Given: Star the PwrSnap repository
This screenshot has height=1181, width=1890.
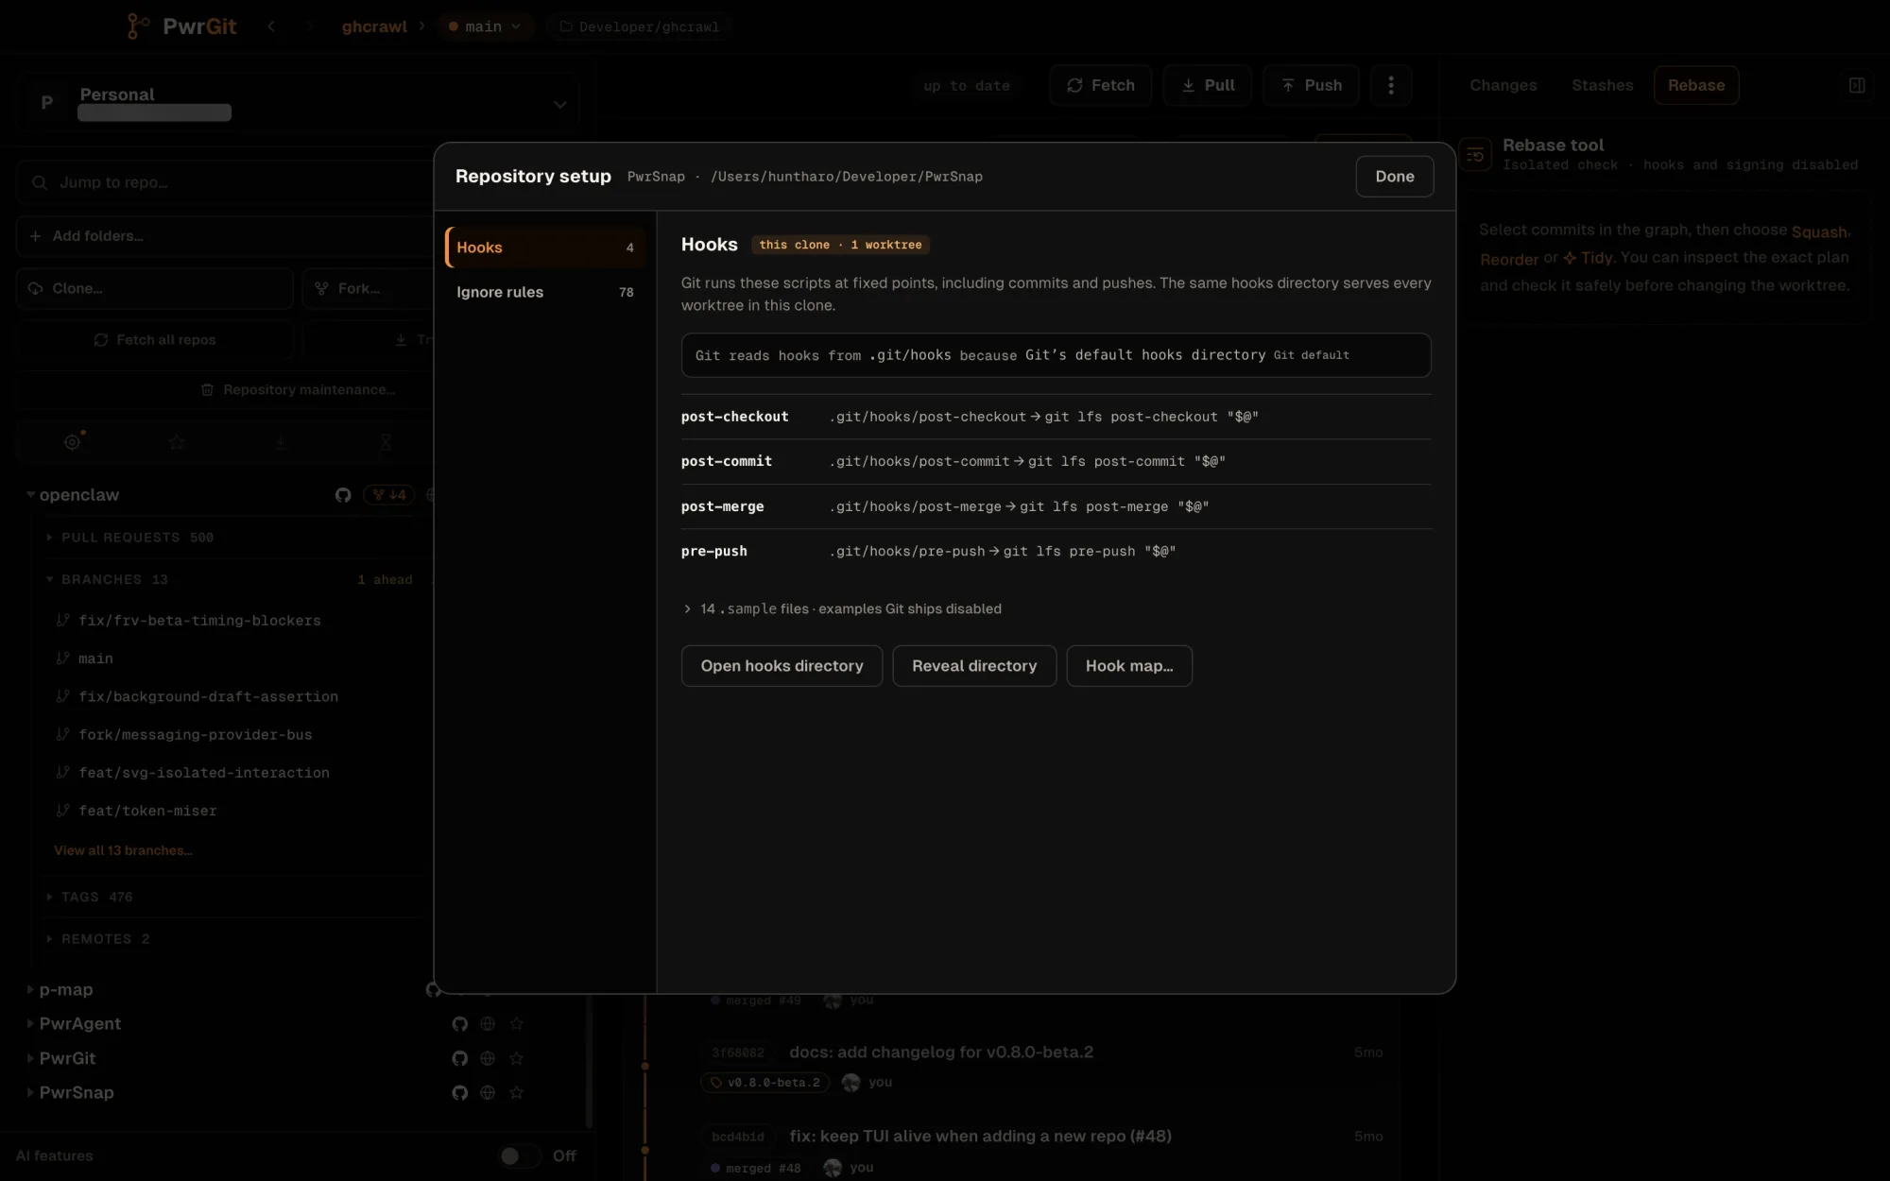Looking at the screenshot, I should pos(516,1093).
